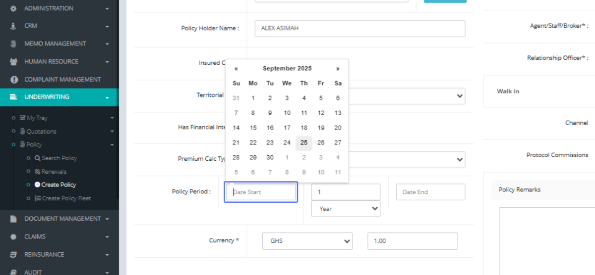Click the Policy Holder Name field
This screenshot has width=595, height=275.
pyautogui.click(x=359, y=29)
